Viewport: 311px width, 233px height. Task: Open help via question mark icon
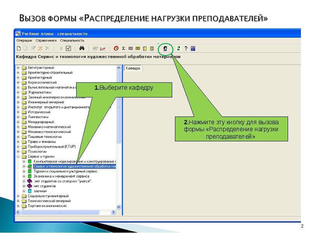point(186,49)
